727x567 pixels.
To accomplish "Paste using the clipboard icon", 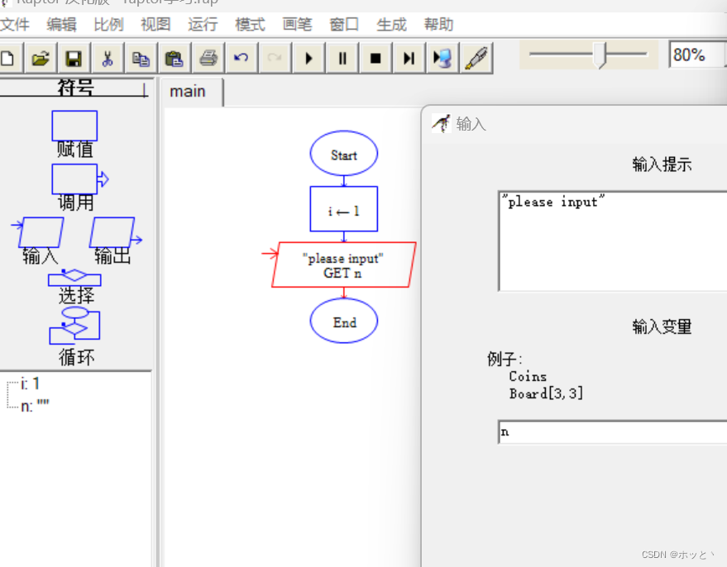I will (175, 59).
